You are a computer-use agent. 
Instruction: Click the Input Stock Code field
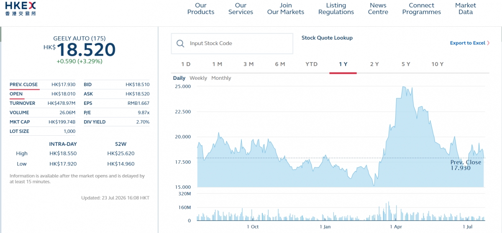[x=232, y=43]
